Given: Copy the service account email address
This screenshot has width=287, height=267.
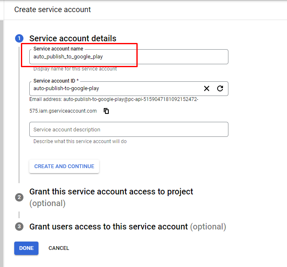Looking at the screenshot, I should point(107,111).
